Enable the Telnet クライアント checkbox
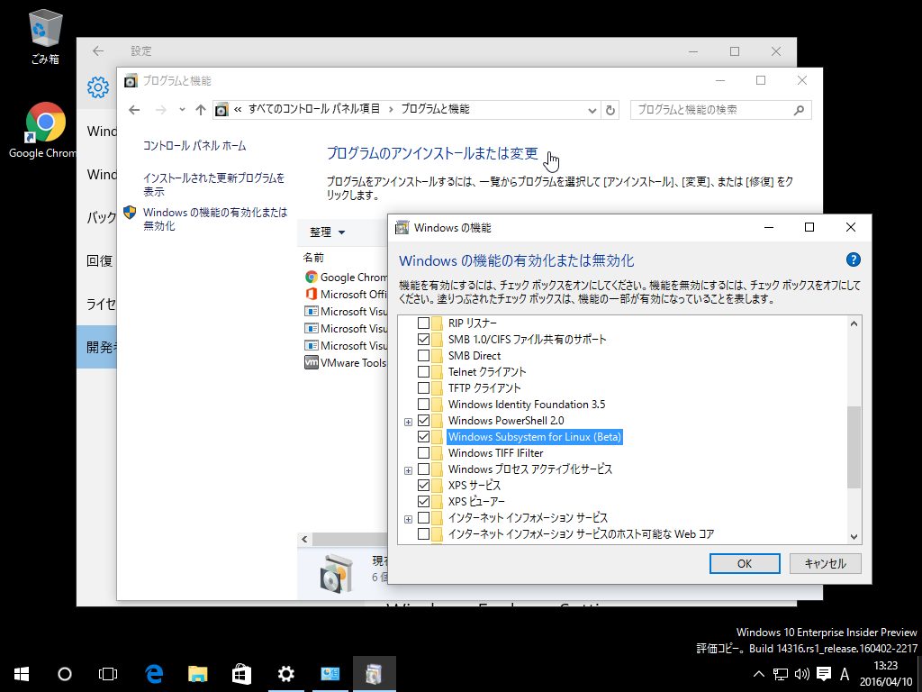 (423, 372)
